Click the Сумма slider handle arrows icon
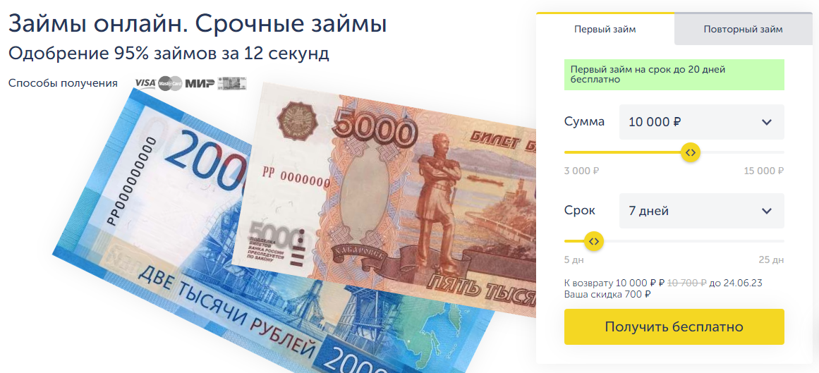 [x=691, y=152]
